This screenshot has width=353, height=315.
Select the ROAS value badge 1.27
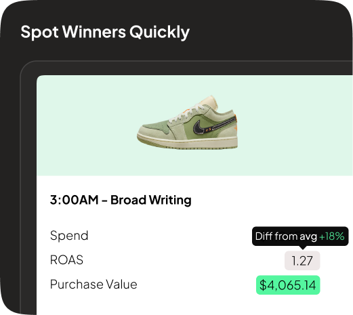tap(302, 261)
